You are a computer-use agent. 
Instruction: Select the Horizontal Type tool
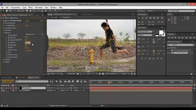coord(34,11)
